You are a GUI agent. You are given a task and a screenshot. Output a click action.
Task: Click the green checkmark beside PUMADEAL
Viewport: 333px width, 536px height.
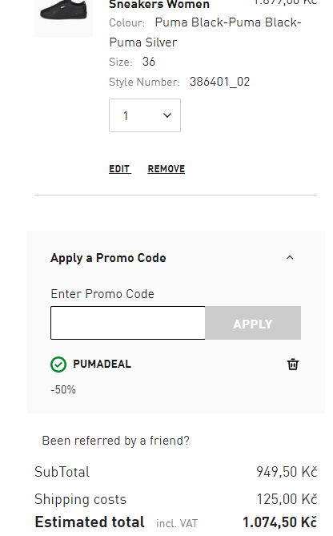[x=58, y=365]
